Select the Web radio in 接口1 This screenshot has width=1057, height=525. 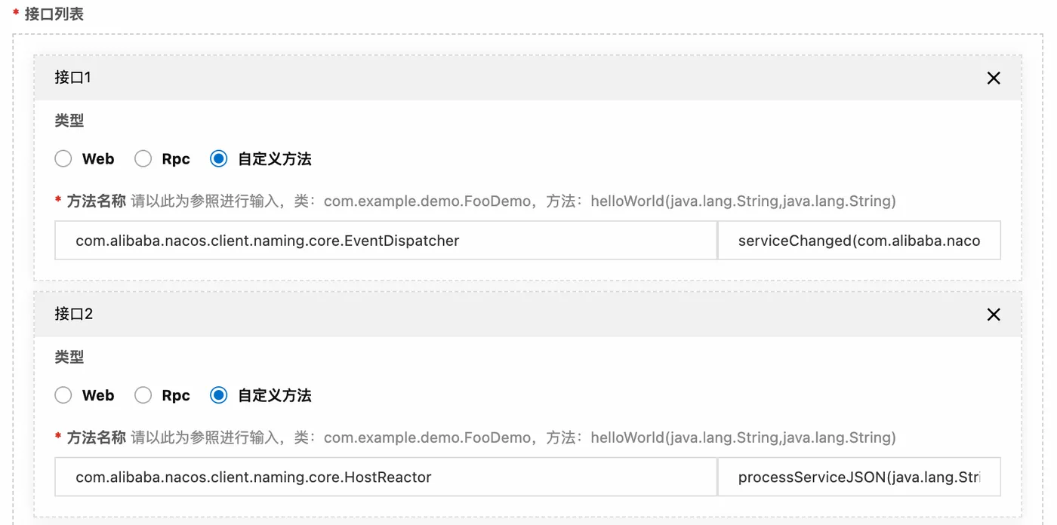point(64,158)
